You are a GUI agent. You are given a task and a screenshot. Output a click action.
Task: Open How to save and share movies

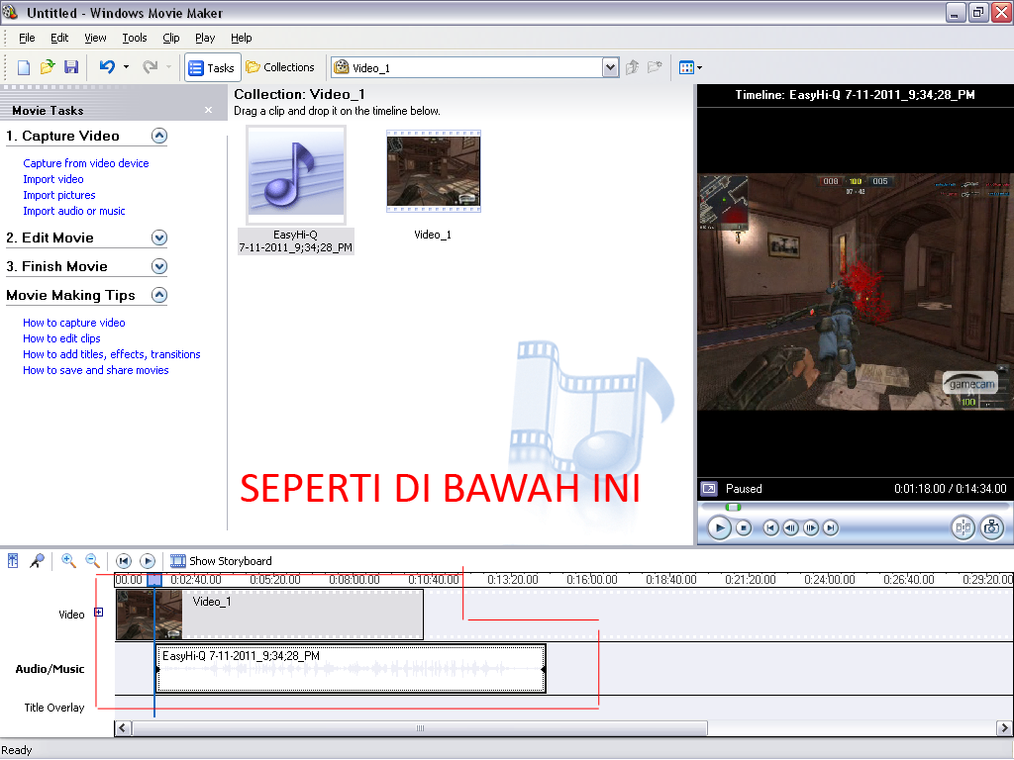[96, 370]
